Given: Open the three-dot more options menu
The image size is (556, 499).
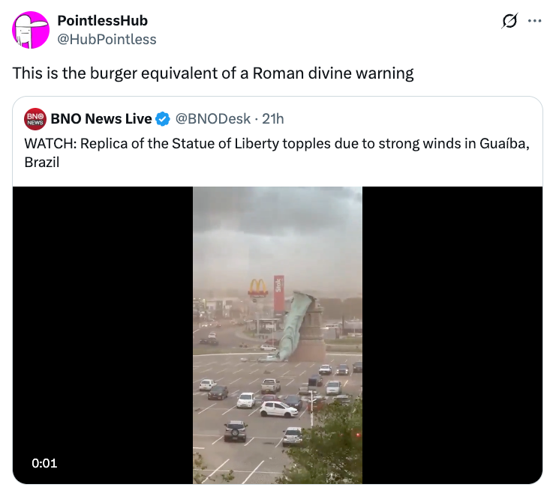Looking at the screenshot, I should click(x=534, y=21).
